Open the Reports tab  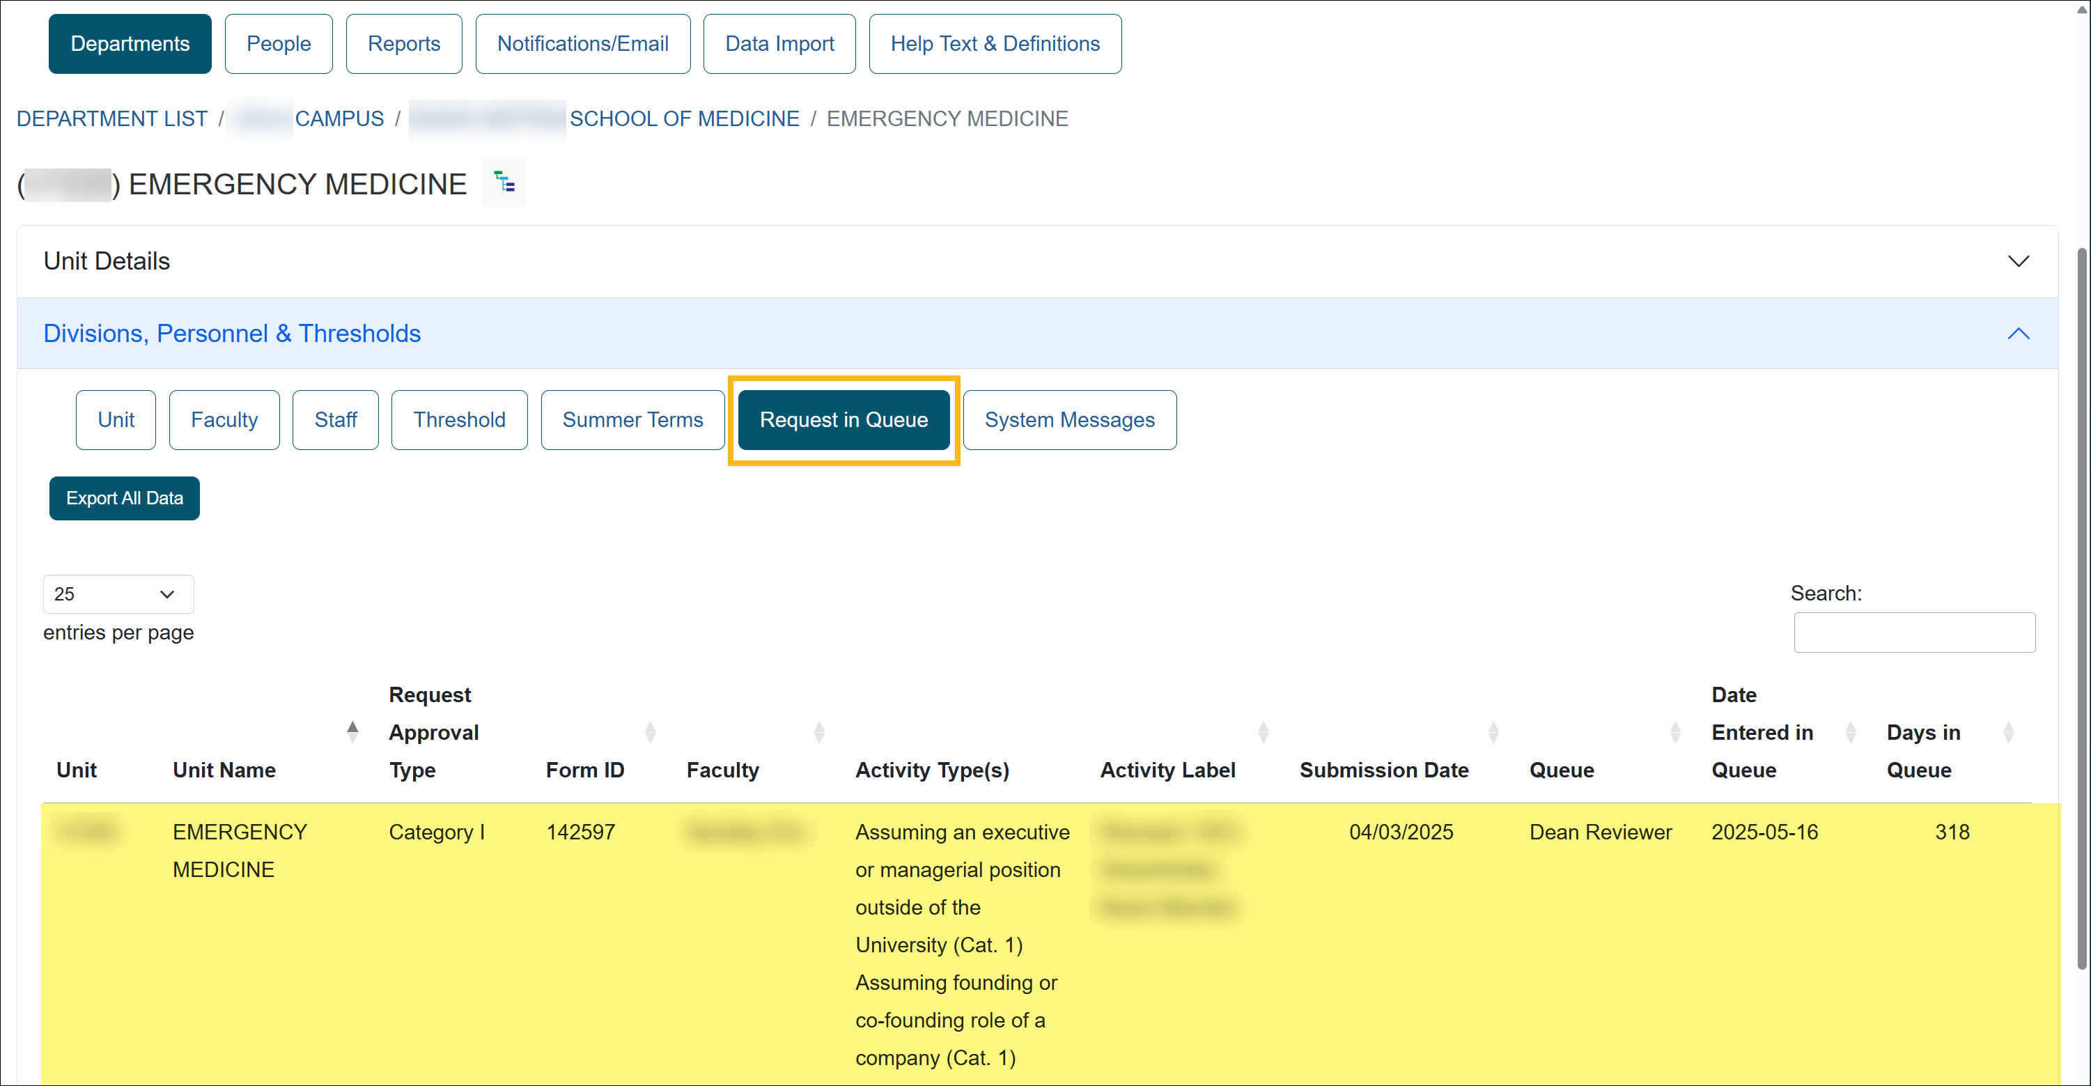[403, 43]
